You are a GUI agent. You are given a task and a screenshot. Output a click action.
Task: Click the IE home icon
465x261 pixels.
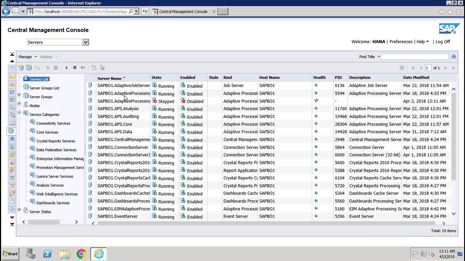442,12
